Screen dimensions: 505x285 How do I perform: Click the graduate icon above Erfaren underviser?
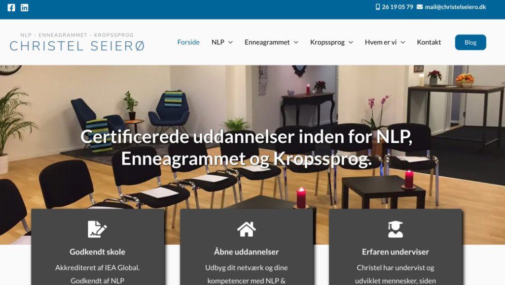[x=395, y=229]
